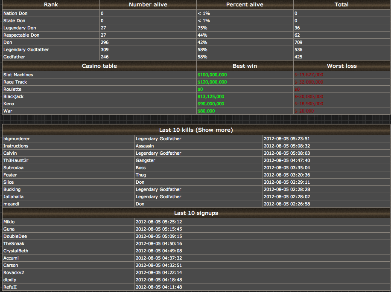Screen dimensions: 391x292
Task: Select Foster in the last kills
Action: coord(10,175)
